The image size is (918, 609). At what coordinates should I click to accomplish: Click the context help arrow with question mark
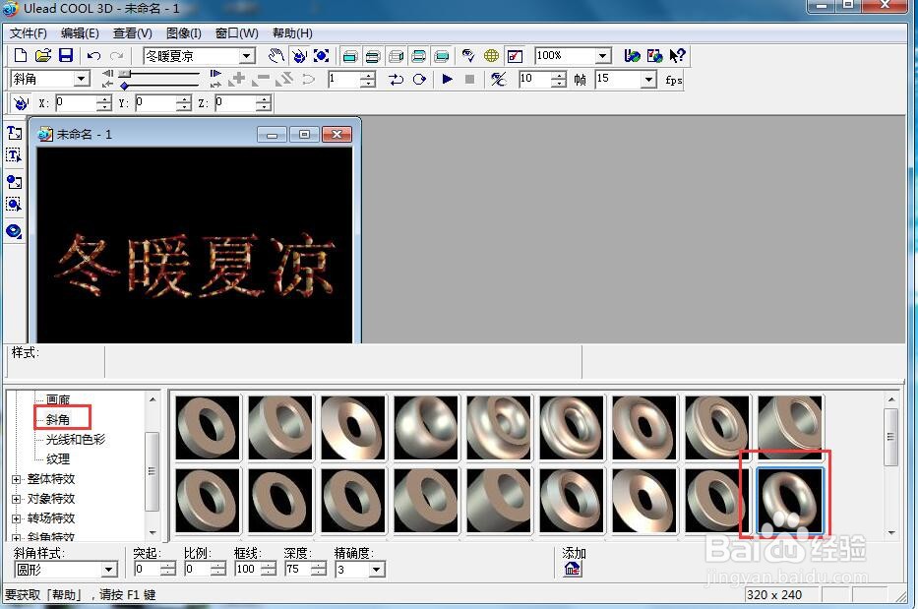pyautogui.click(x=677, y=56)
